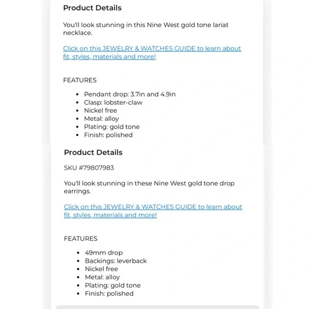The image size is (309, 309).
Task: Click the Product Details heading above the SKU
Action: [x=93, y=152]
